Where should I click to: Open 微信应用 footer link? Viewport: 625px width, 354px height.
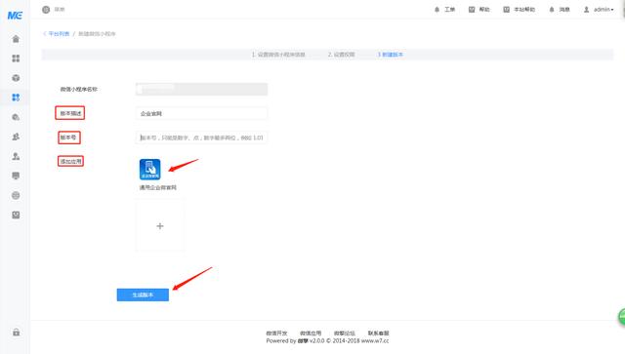311,333
